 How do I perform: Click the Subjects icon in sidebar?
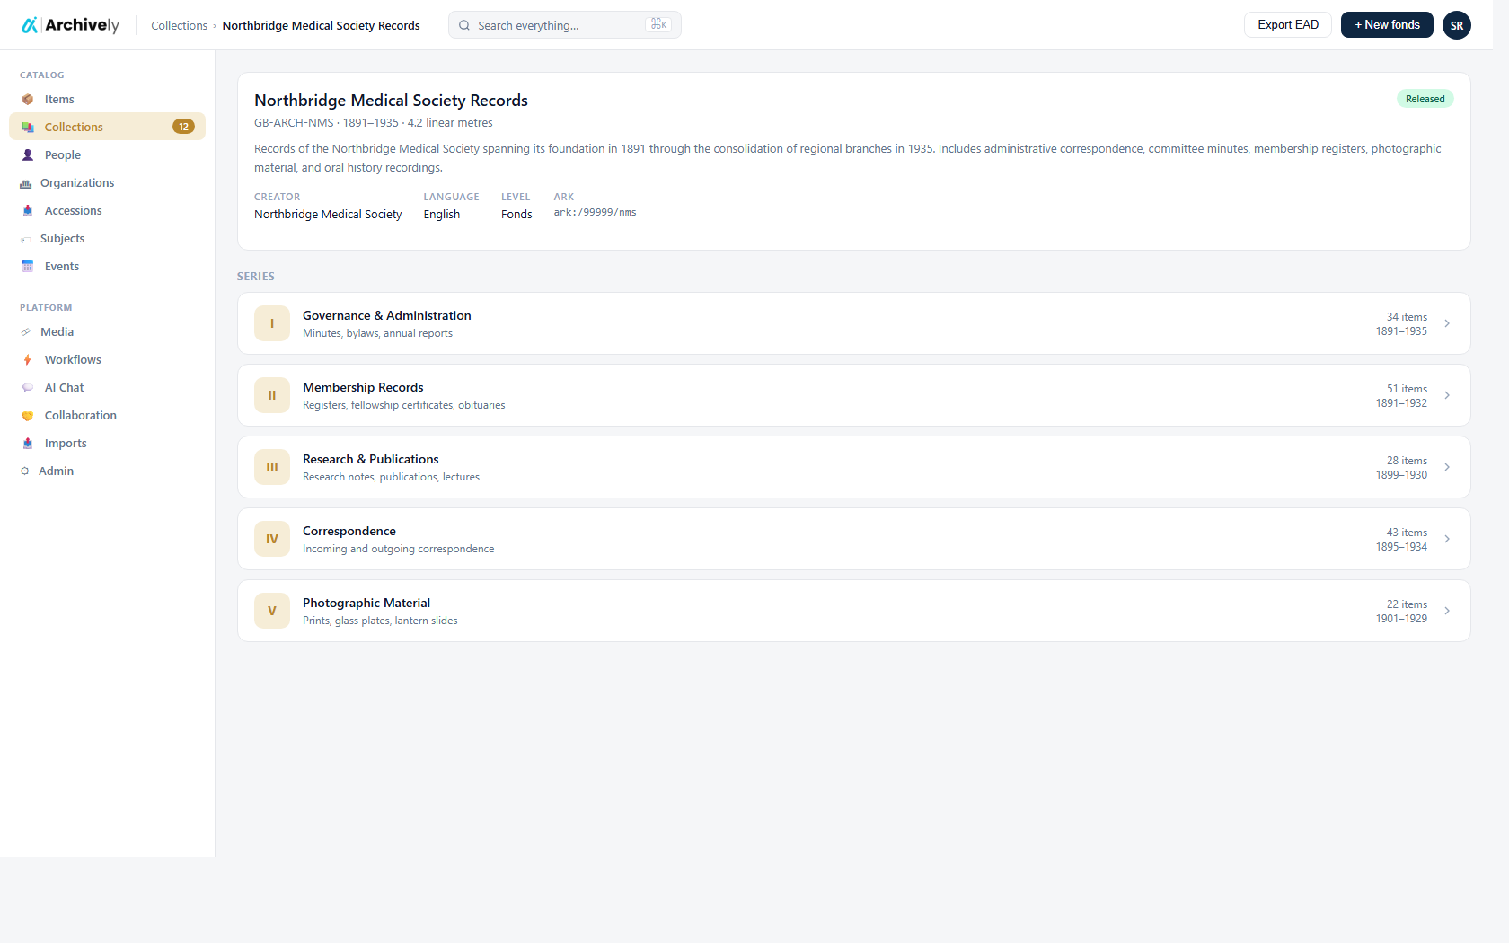click(25, 240)
